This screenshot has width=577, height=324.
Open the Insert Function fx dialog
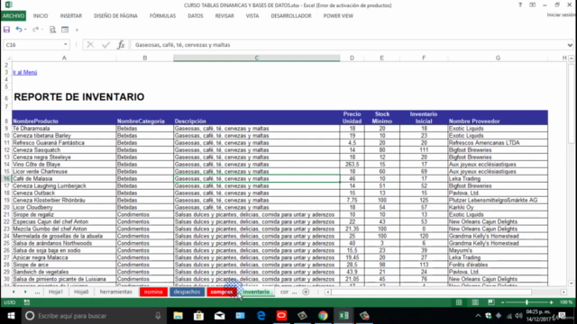[x=121, y=45]
